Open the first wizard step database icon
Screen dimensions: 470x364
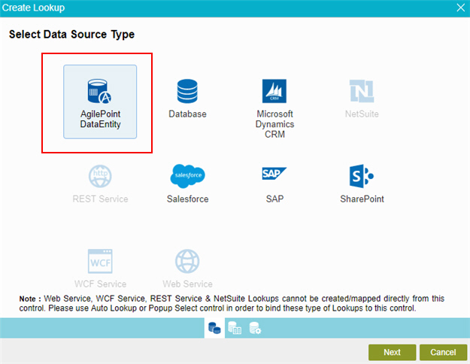pos(214,328)
